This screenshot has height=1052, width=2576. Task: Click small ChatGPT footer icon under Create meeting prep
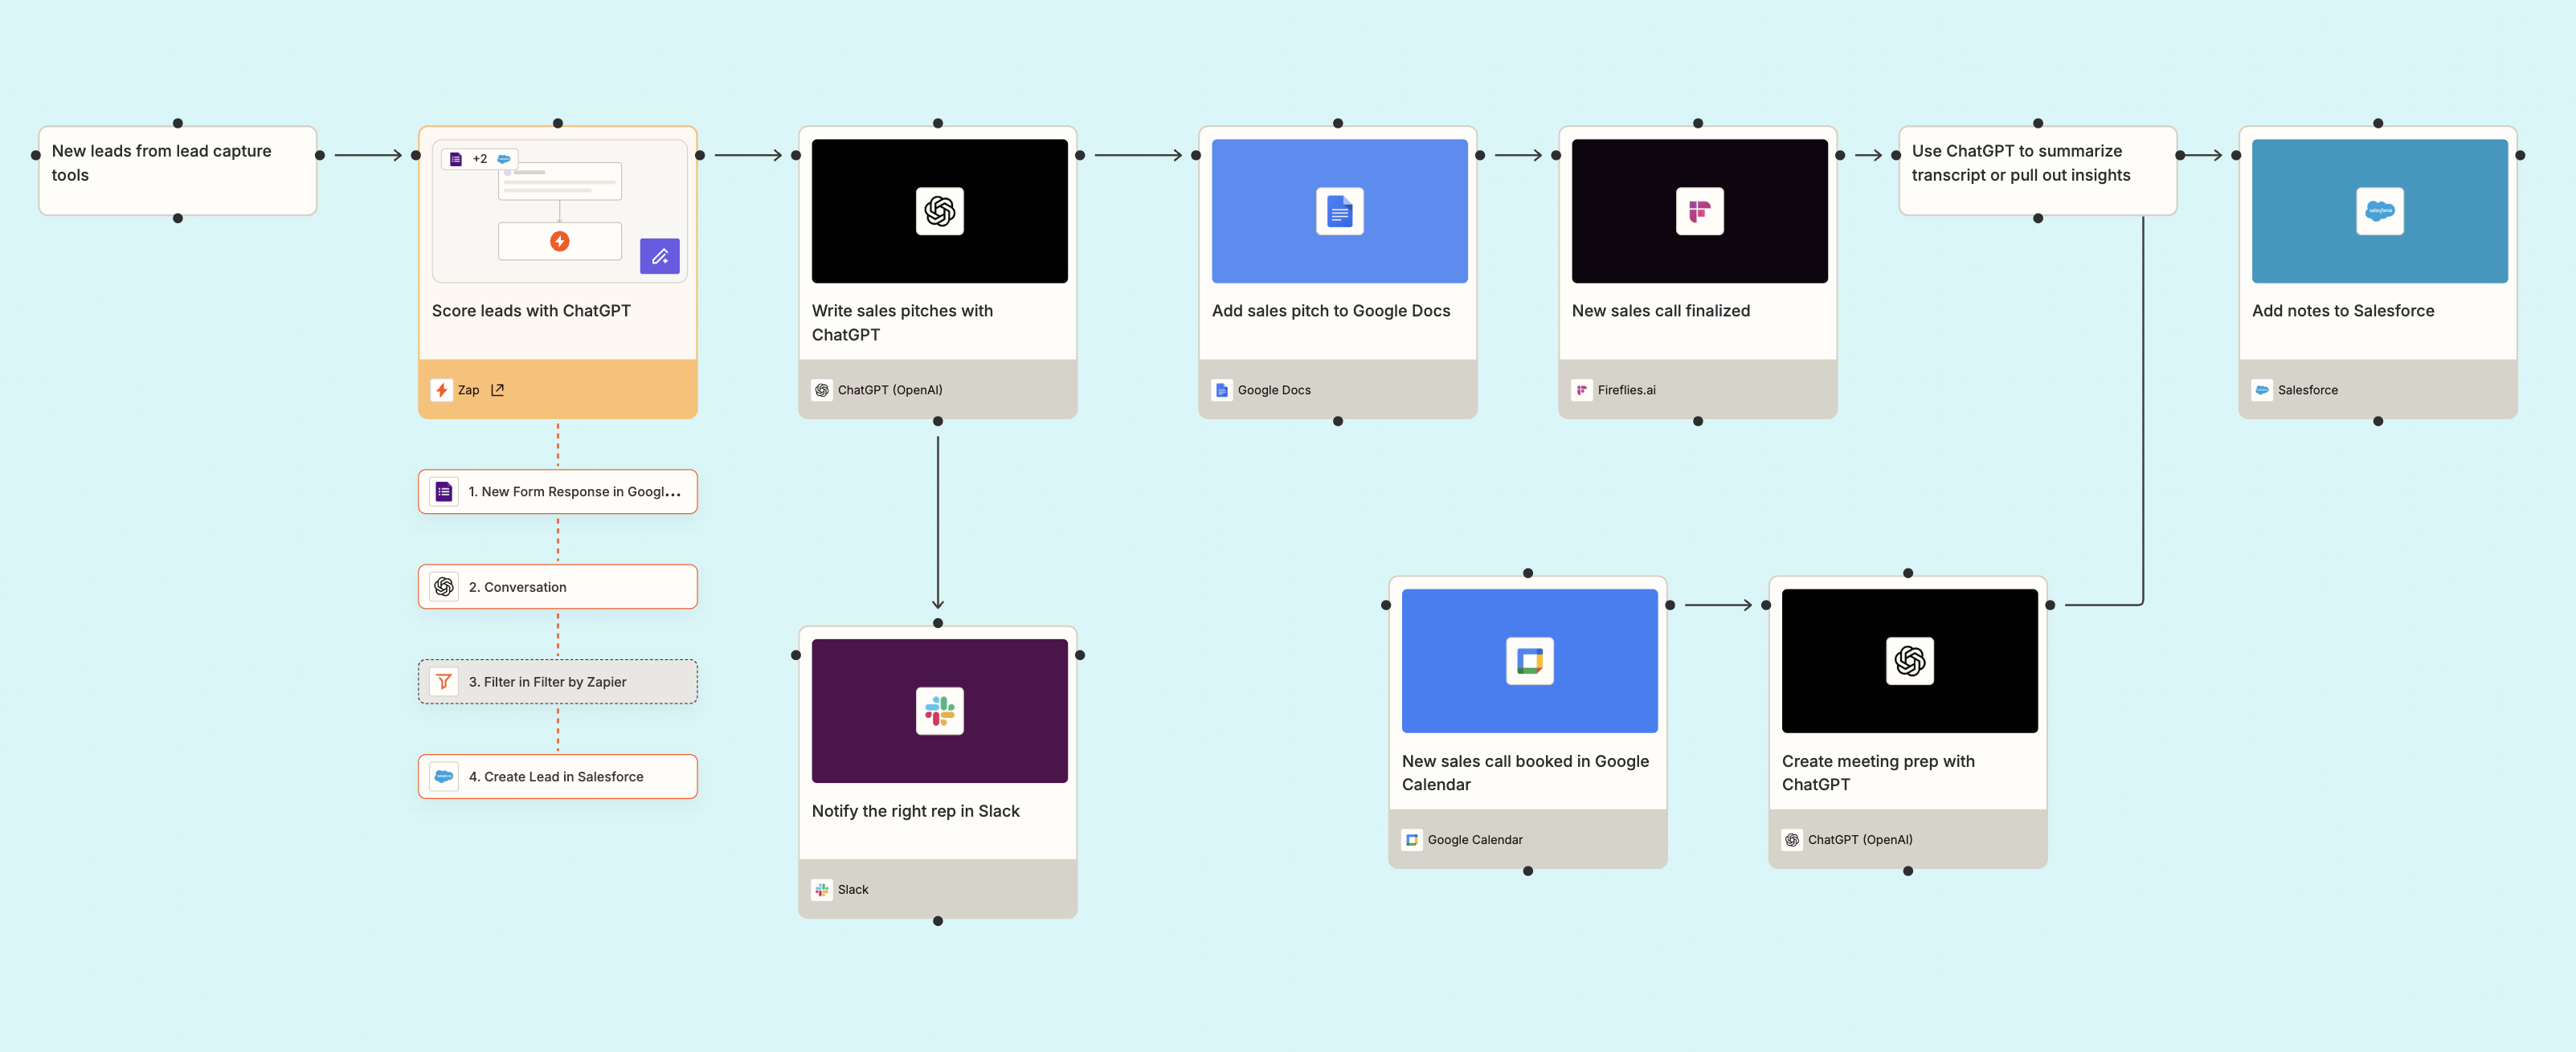tap(1792, 839)
